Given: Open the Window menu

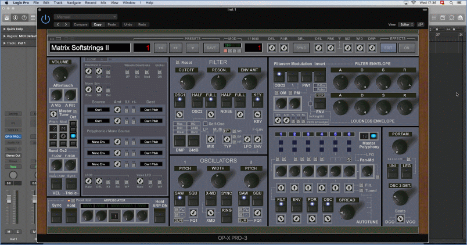Looking at the screenshot, I should tap(129, 3).
